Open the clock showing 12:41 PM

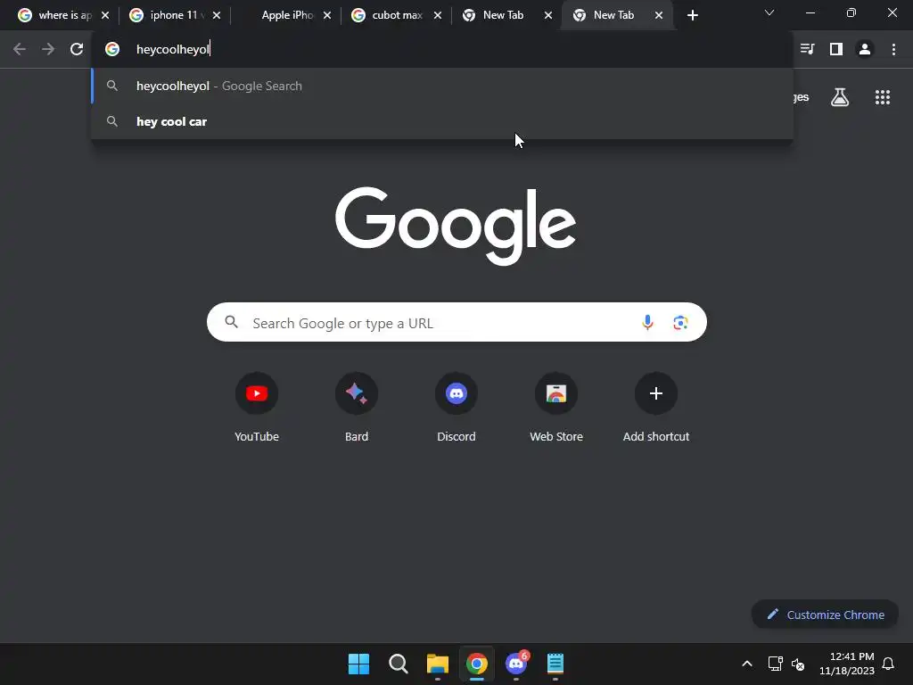[847, 664]
